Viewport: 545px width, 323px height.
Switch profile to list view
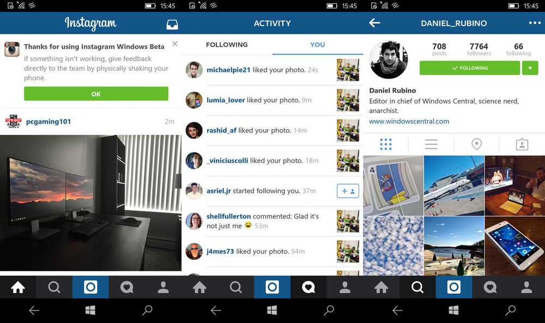tap(431, 144)
